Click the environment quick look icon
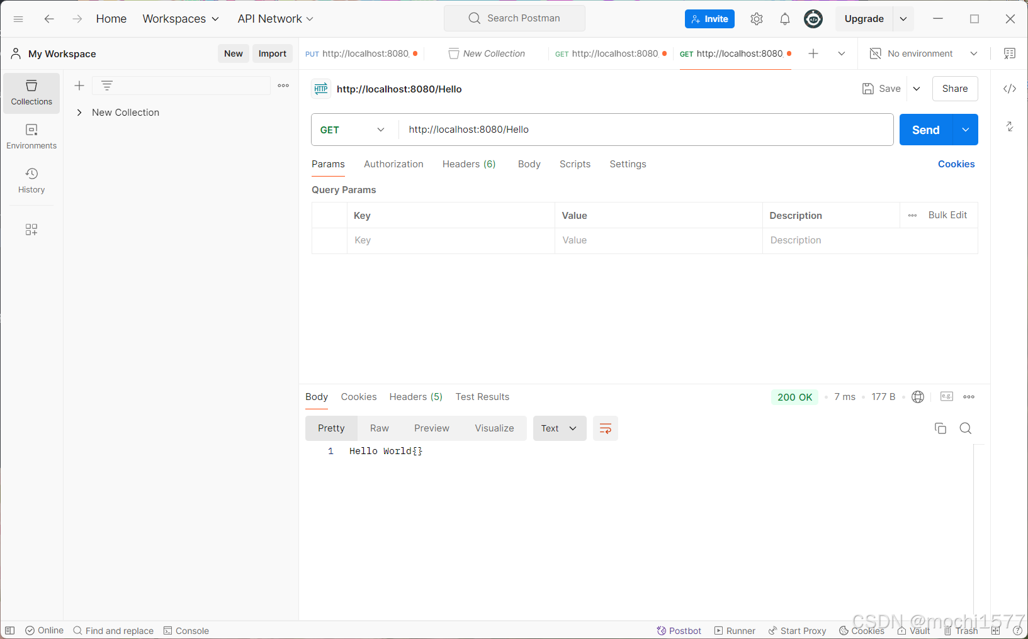The width and height of the screenshot is (1028, 639). 1010,53
